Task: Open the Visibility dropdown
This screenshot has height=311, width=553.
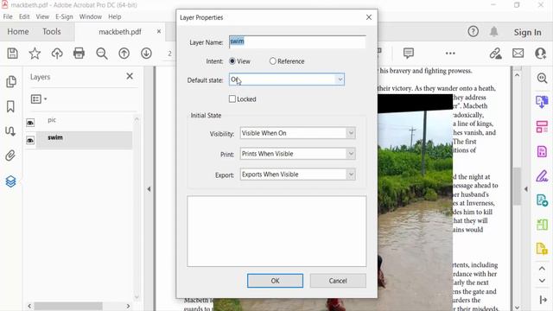Action: coord(297,133)
